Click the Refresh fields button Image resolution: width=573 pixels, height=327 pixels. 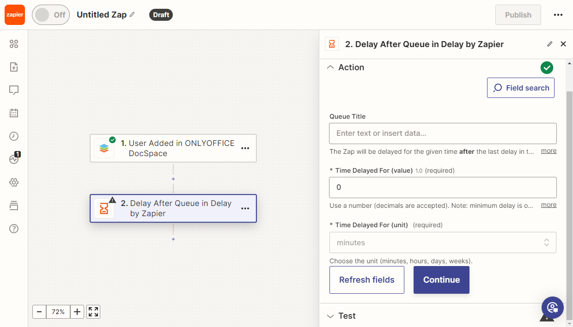click(366, 280)
